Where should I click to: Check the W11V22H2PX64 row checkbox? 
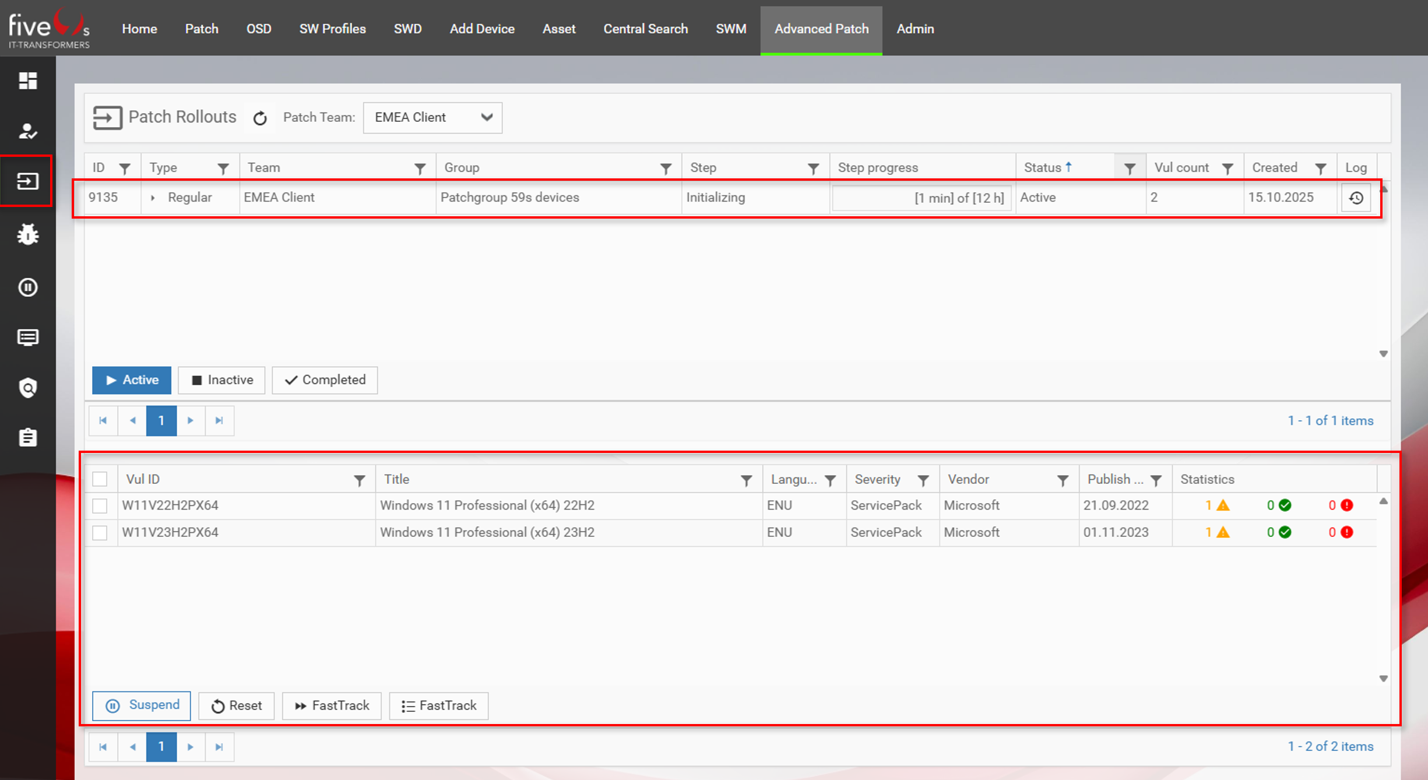[100, 505]
